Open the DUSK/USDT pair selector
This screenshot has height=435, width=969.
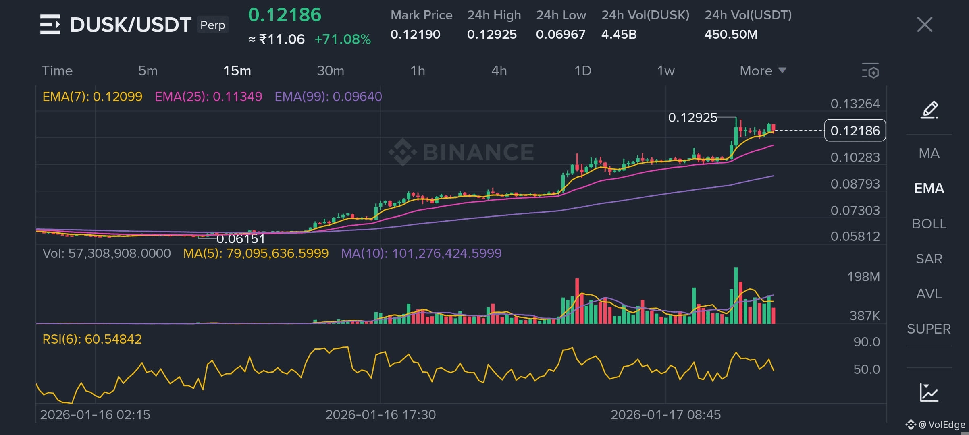130,25
